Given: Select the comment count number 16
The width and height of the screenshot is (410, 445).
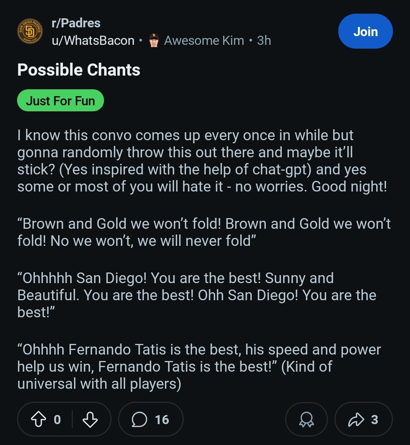Looking at the screenshot, I should tap(162, 420).
